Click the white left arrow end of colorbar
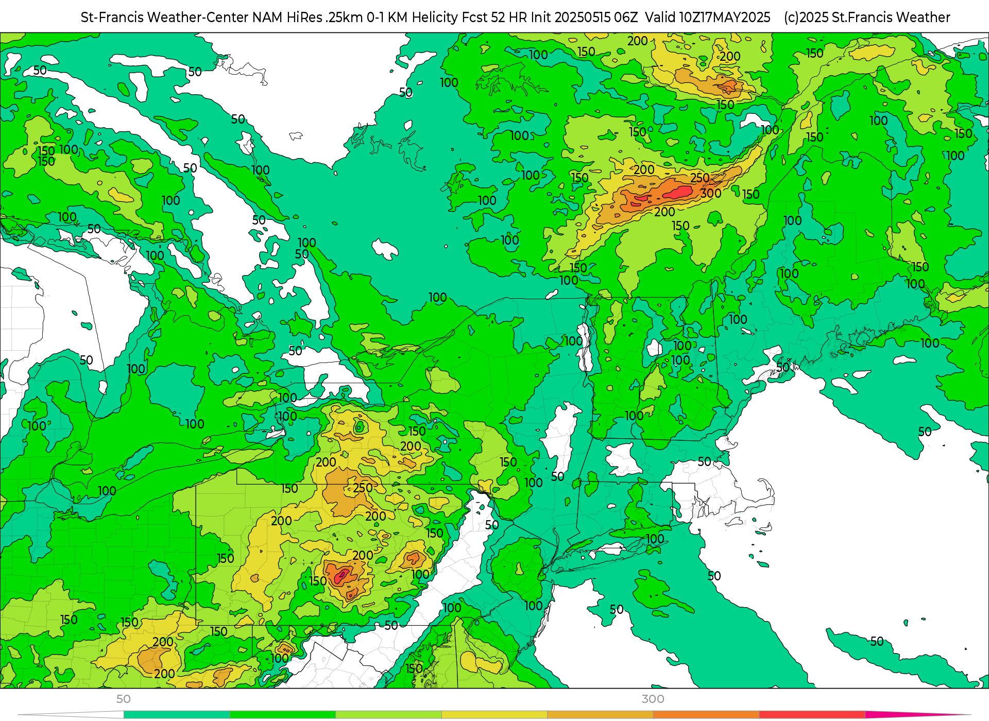The width and height of the screenshot is (989, 721). pos(72,715)
